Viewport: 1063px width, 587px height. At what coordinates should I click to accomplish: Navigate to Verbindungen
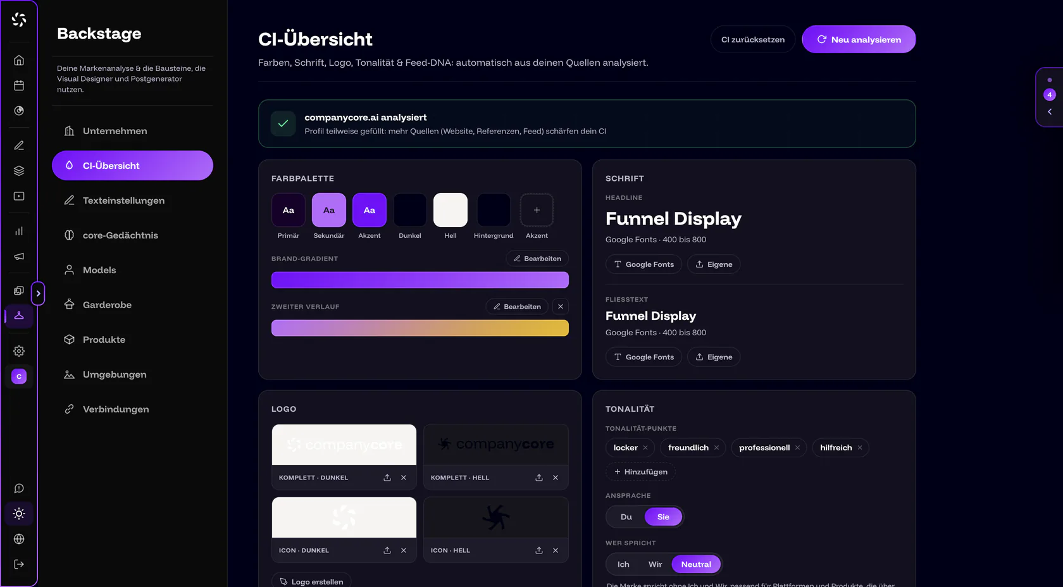coord(132,409)
